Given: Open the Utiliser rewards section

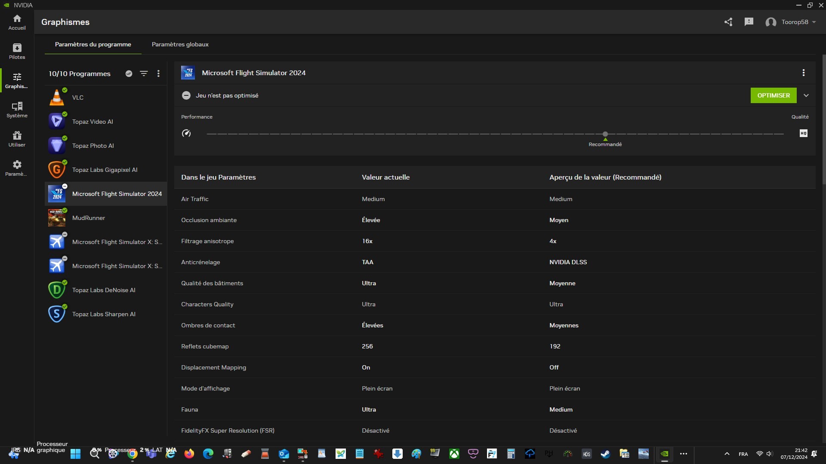Looking at the screenshot, I should (x=17, y=139).
